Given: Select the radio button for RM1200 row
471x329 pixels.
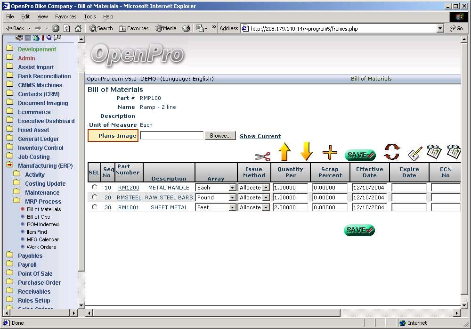Looking at the screenshot, I should (x=94, y=187).
